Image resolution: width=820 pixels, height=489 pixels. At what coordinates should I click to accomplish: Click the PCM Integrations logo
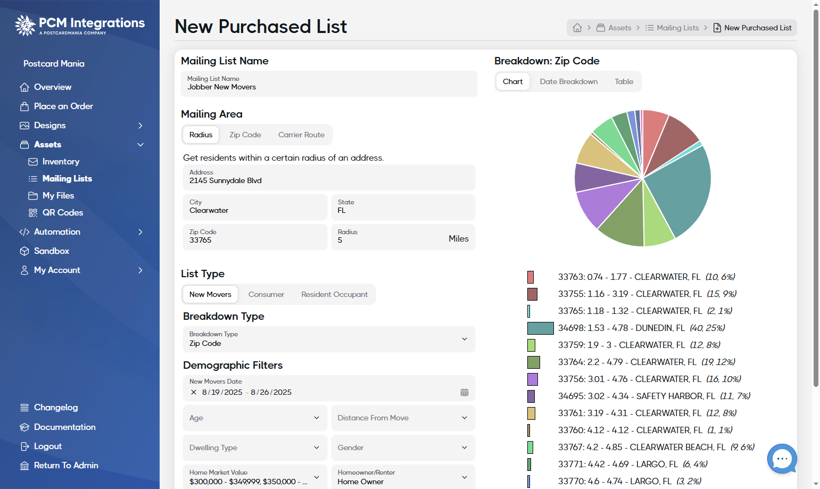tap(80, 25)
